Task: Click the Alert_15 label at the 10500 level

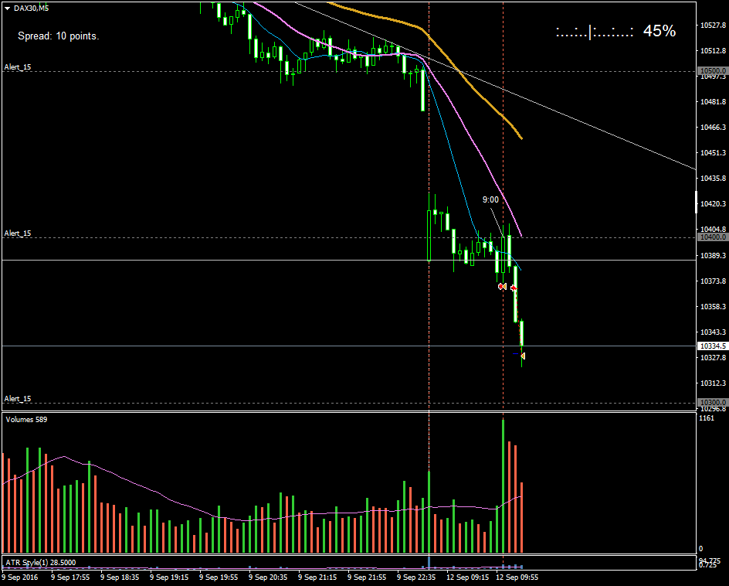Action: pos(18,67)
